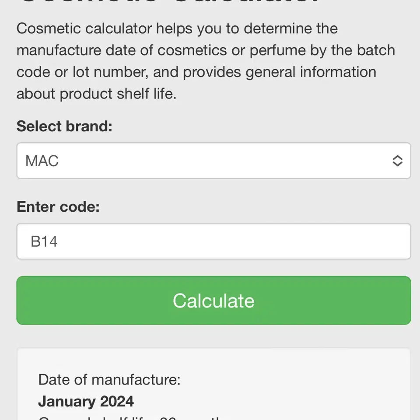Screen dimensions: 420x420
Task: Open the MAC brand dropdown
Action: coord(213,161)
